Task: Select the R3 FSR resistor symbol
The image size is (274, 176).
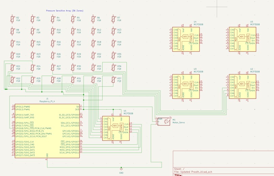Action: point(32,19)
